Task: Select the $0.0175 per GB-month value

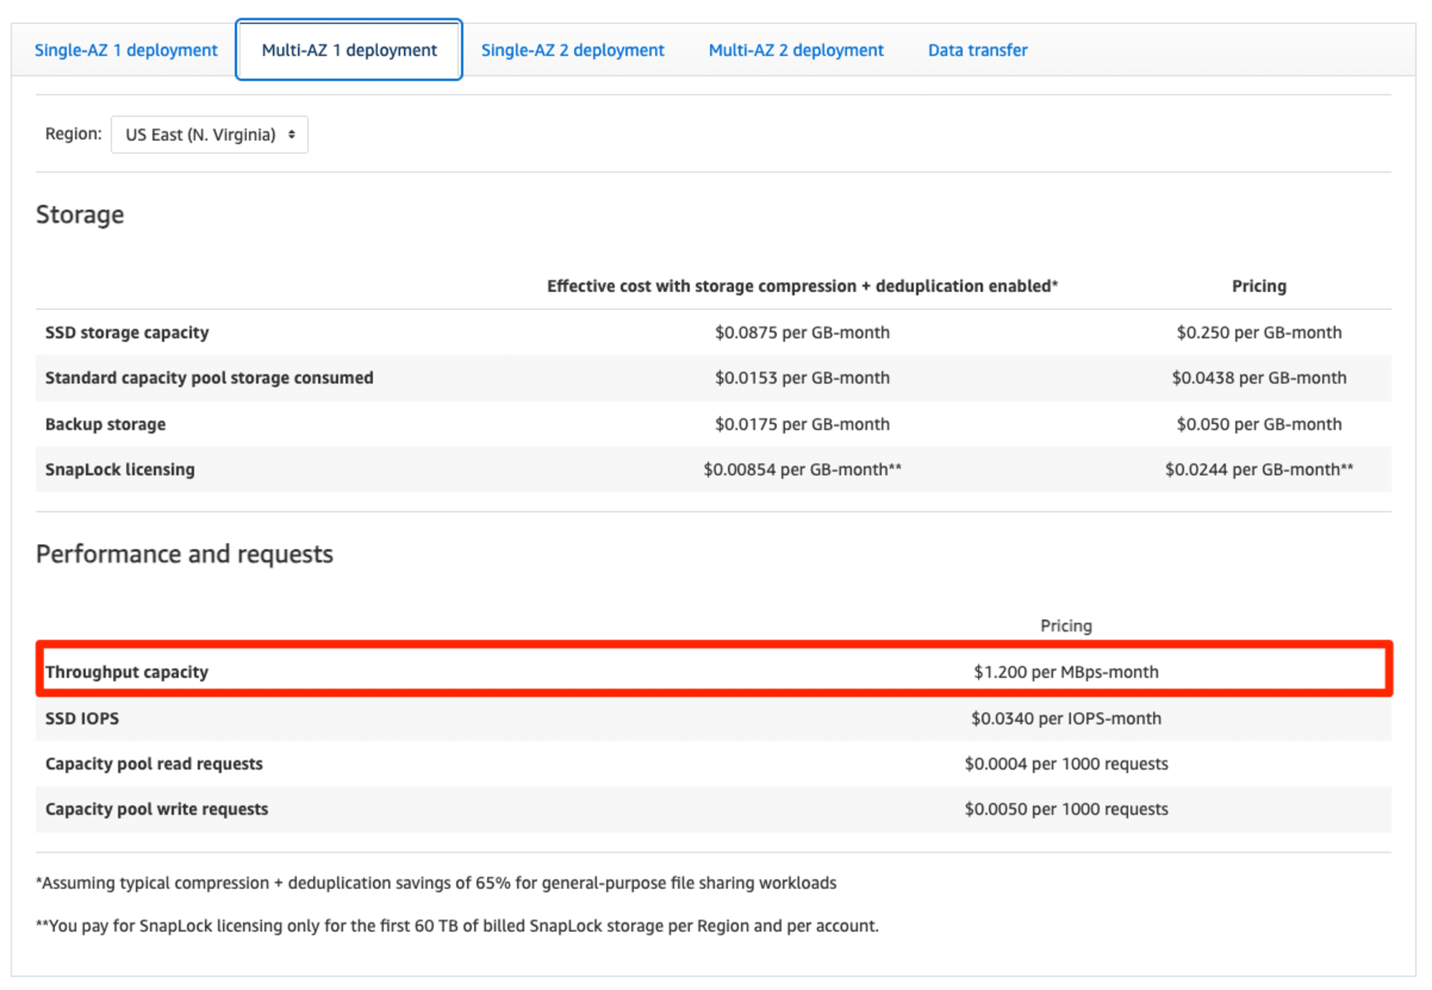Action: (802, 424)
